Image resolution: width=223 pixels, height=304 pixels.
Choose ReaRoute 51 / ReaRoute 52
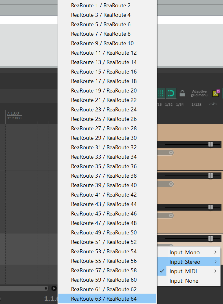(107, 242)
